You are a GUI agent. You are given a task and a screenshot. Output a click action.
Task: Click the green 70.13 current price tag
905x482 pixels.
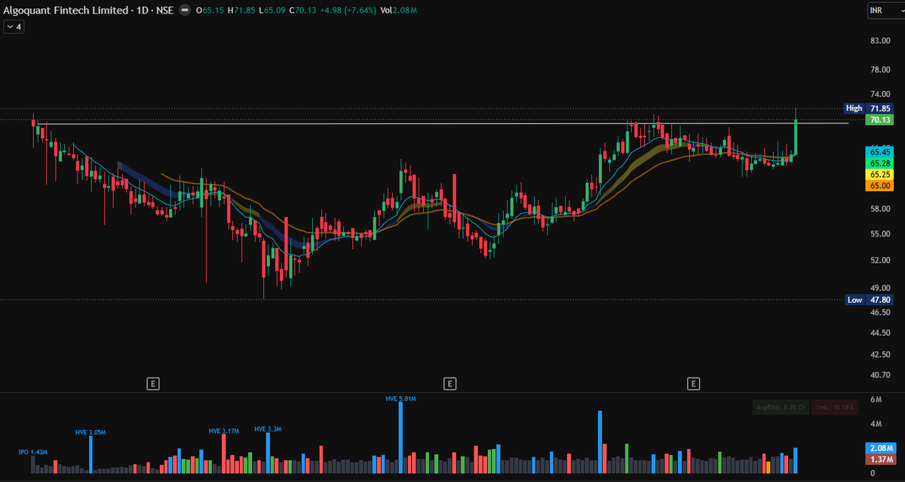coord(879,120)
